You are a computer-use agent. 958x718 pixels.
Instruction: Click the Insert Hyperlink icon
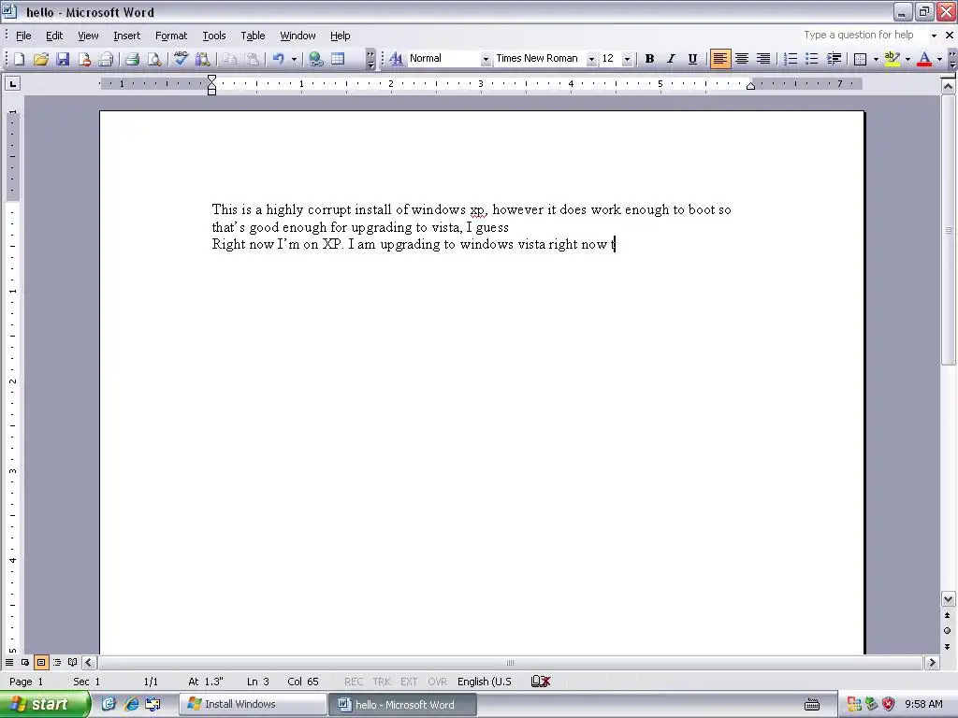(x=316, y=59)
